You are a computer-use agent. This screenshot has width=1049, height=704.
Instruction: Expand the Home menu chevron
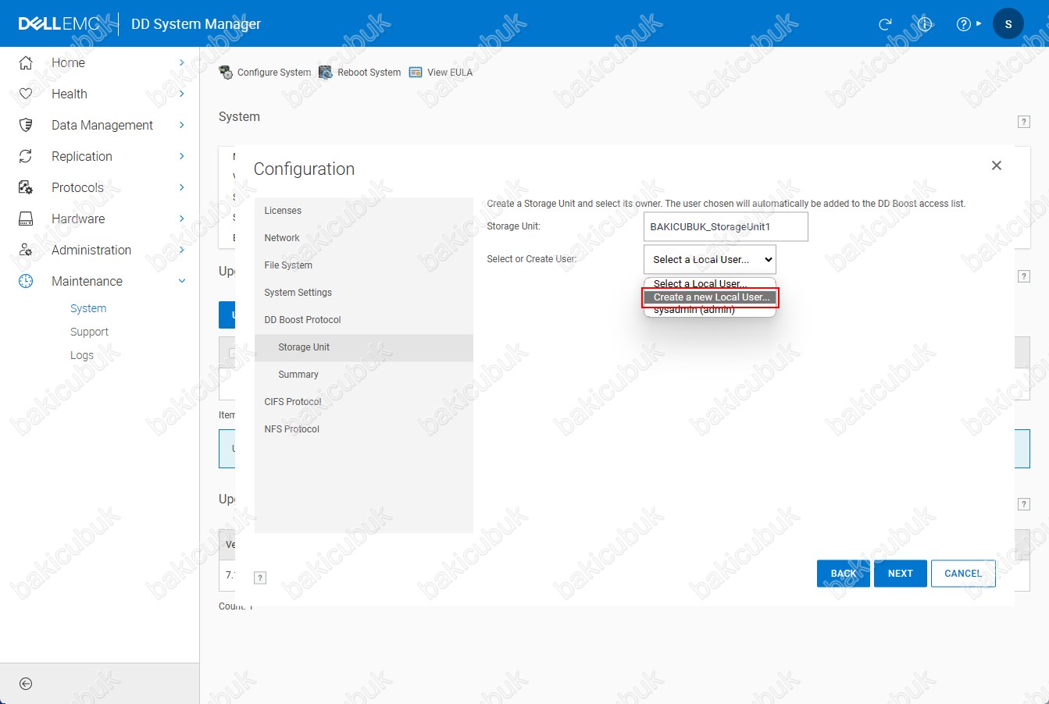point(181,62)
